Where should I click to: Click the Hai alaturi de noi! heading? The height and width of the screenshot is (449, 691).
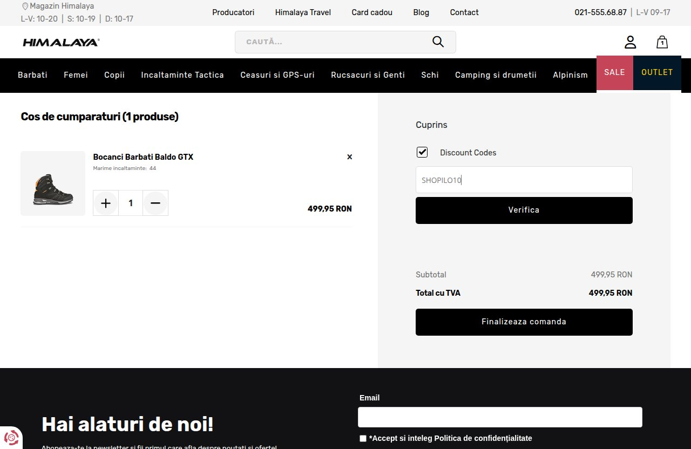pyautogui.click(x=127, y=424)
